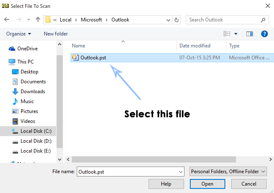Select Local Disk (E:)
Screen dimensions: 274x193
point(31,151)
